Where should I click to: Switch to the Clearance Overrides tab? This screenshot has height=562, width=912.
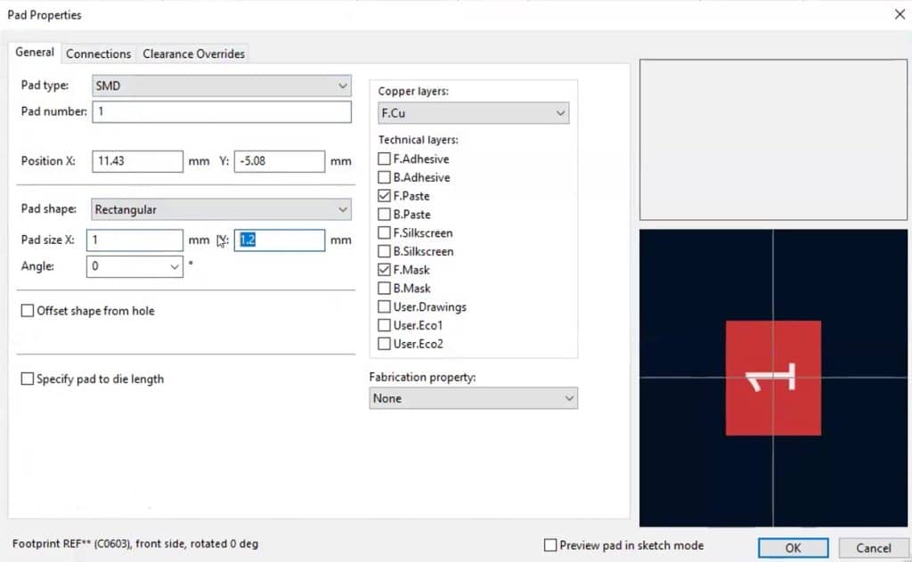coord(193,53)
